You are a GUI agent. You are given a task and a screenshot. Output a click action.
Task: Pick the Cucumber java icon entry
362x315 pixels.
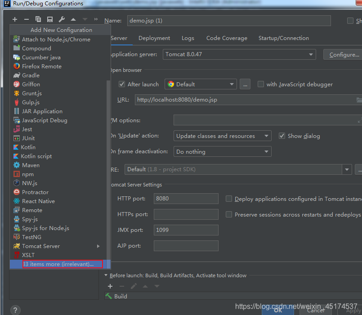coord(17,57)
